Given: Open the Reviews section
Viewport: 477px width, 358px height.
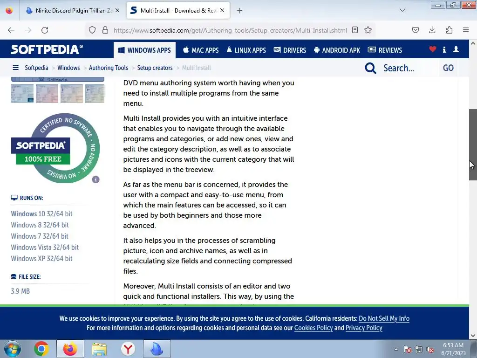Looking at the screenshot, I should [385, 50].
